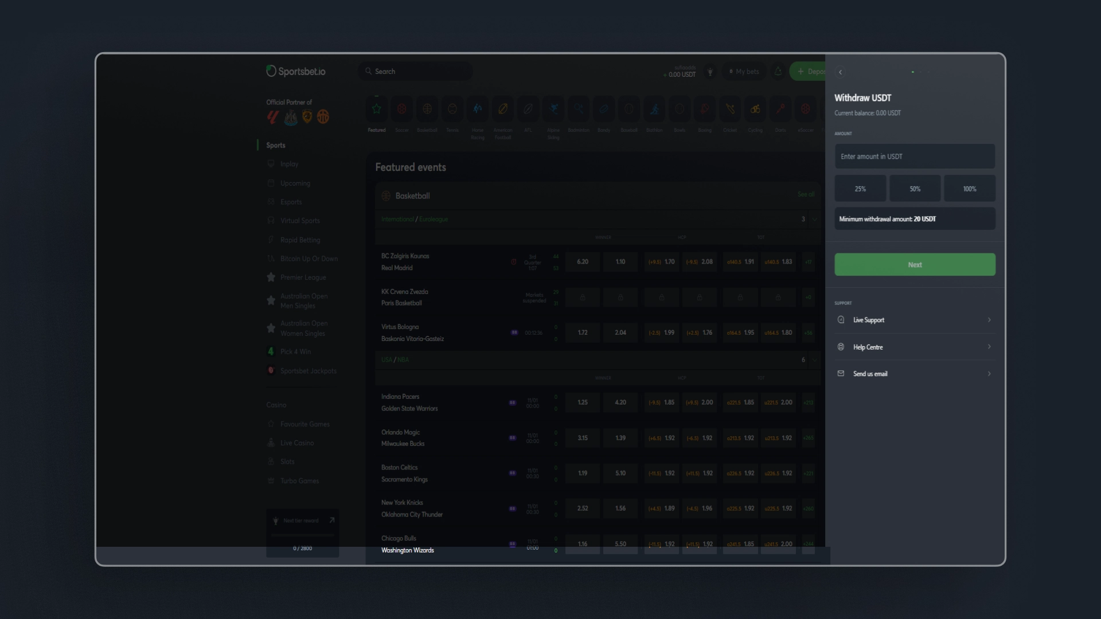The width and height of the screenshot is (1101, 619).
Task: Click the 25% amount toggle
Action: pyautogui.click(x=860, y=188)
